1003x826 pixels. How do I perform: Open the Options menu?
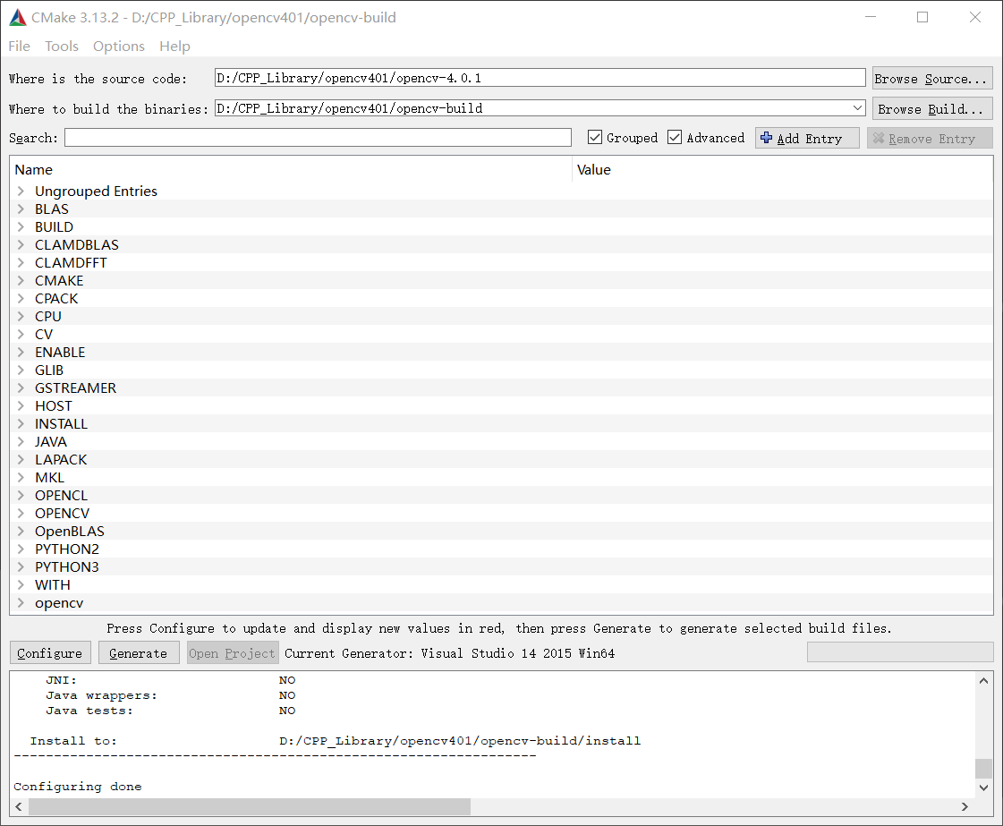click(x=118, y=46)
